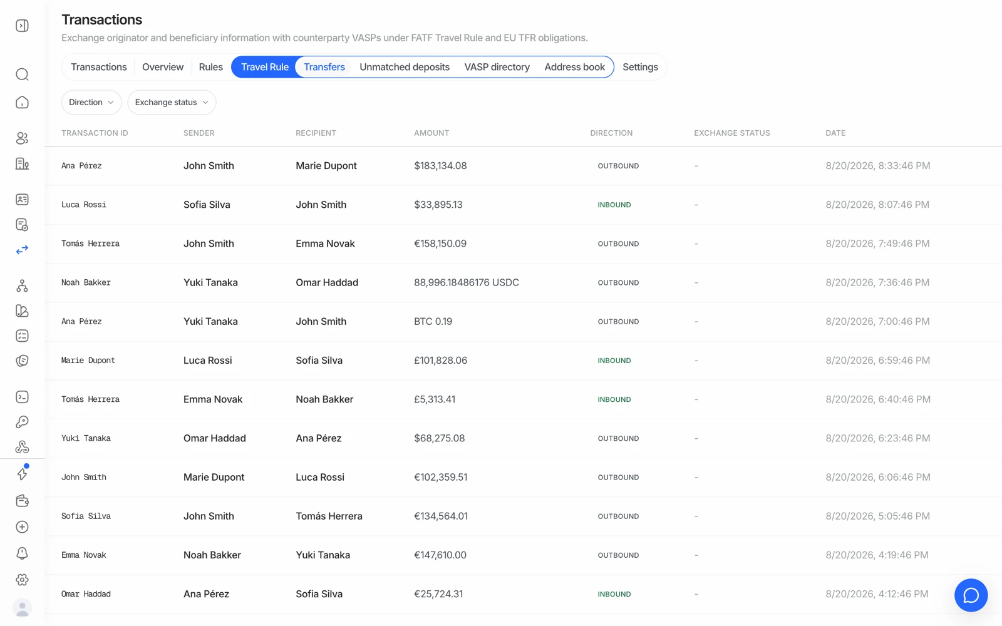Image resolution: width=1002 pixels, height=626 pixels.
Task: Click sender Noah Bakker in the €147,610.00 row
Action: pos(212,555)
